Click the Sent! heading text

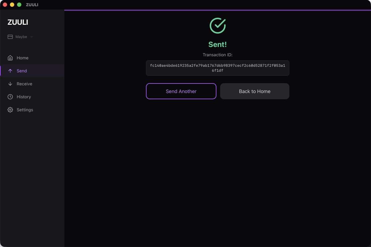[218, 44]
